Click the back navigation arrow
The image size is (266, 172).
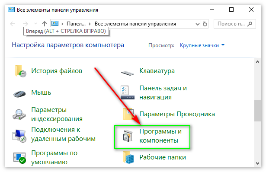[13, 24]
